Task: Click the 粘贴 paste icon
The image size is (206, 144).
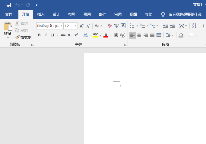Action: [8, 26]
